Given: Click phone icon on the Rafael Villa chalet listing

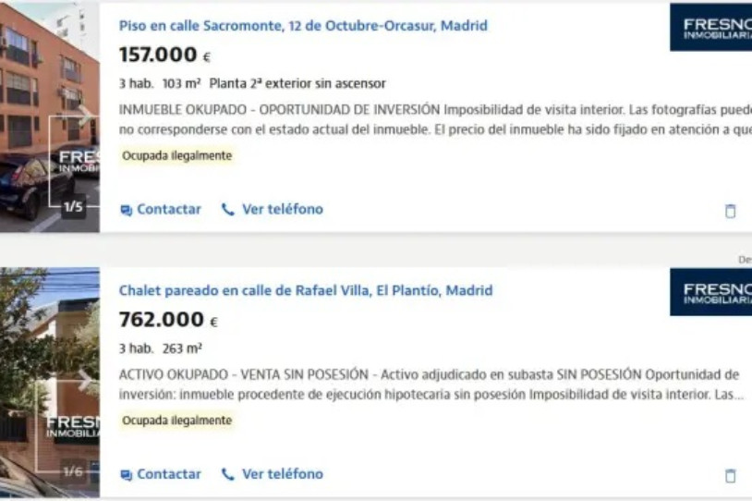Looking at the screenshot, I should [x=228, y=475].
